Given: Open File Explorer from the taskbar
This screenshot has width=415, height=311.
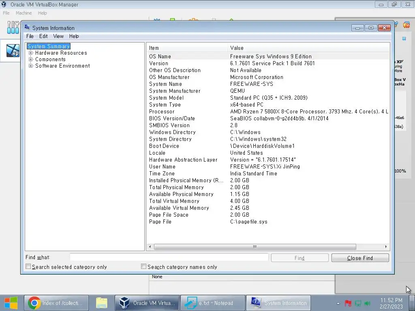Looking at the screenshot, I should (102, 303).
